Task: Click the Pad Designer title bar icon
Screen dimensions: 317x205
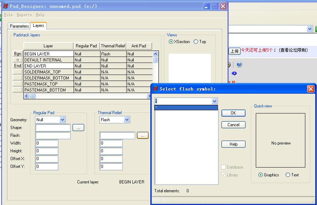Action: (6, 6)
